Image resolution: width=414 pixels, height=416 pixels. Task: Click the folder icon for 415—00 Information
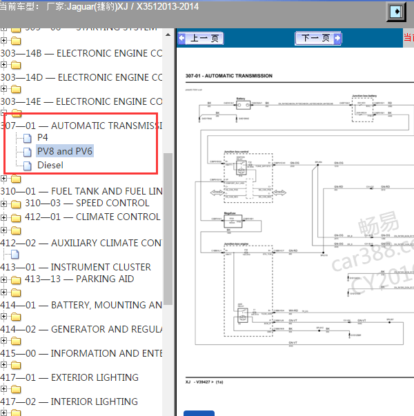[x=16, y=341]
